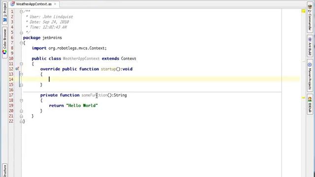Close the WeatherAppContext.as tab

[55, 4]
